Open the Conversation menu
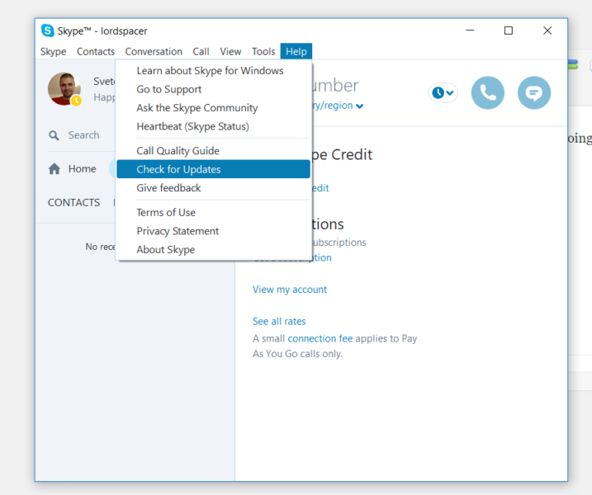The width and height of the screenshot is (592, 495). [154, 52]
